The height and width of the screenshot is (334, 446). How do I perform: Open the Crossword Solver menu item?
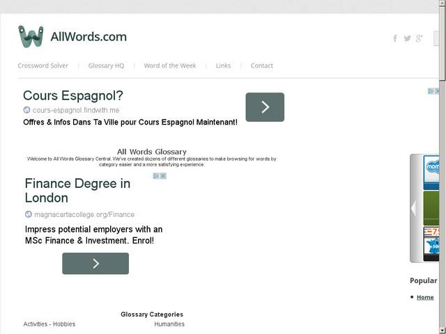tap(43, 65)
